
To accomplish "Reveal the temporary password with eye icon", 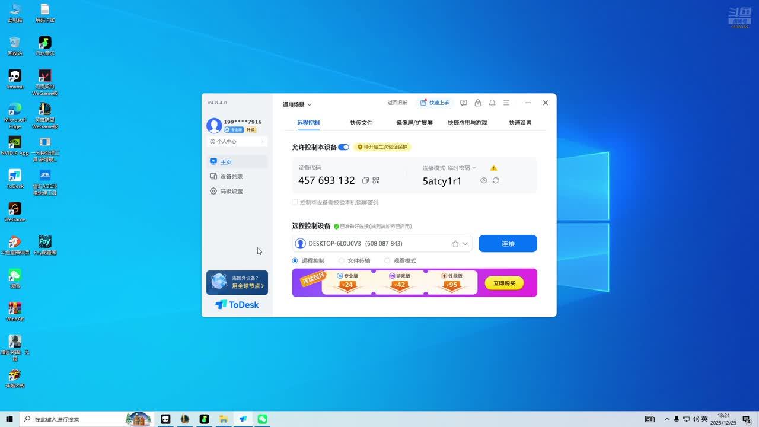I will 484,180.
